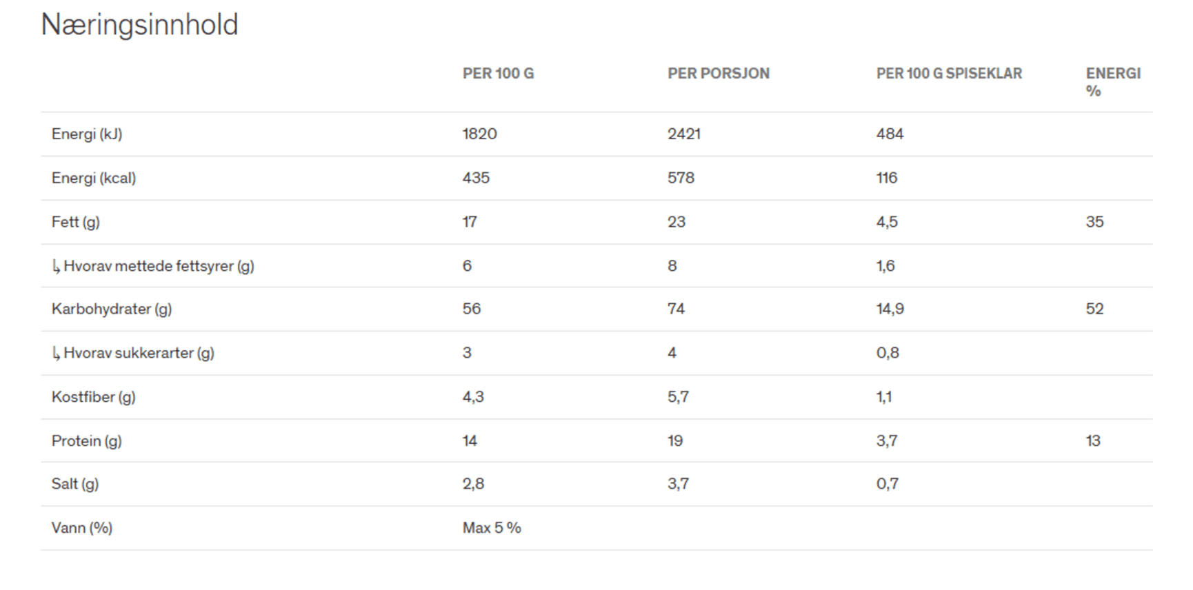
Task: Click the sub-item arrow before sukkerarter
Action: tap(56, 354)
